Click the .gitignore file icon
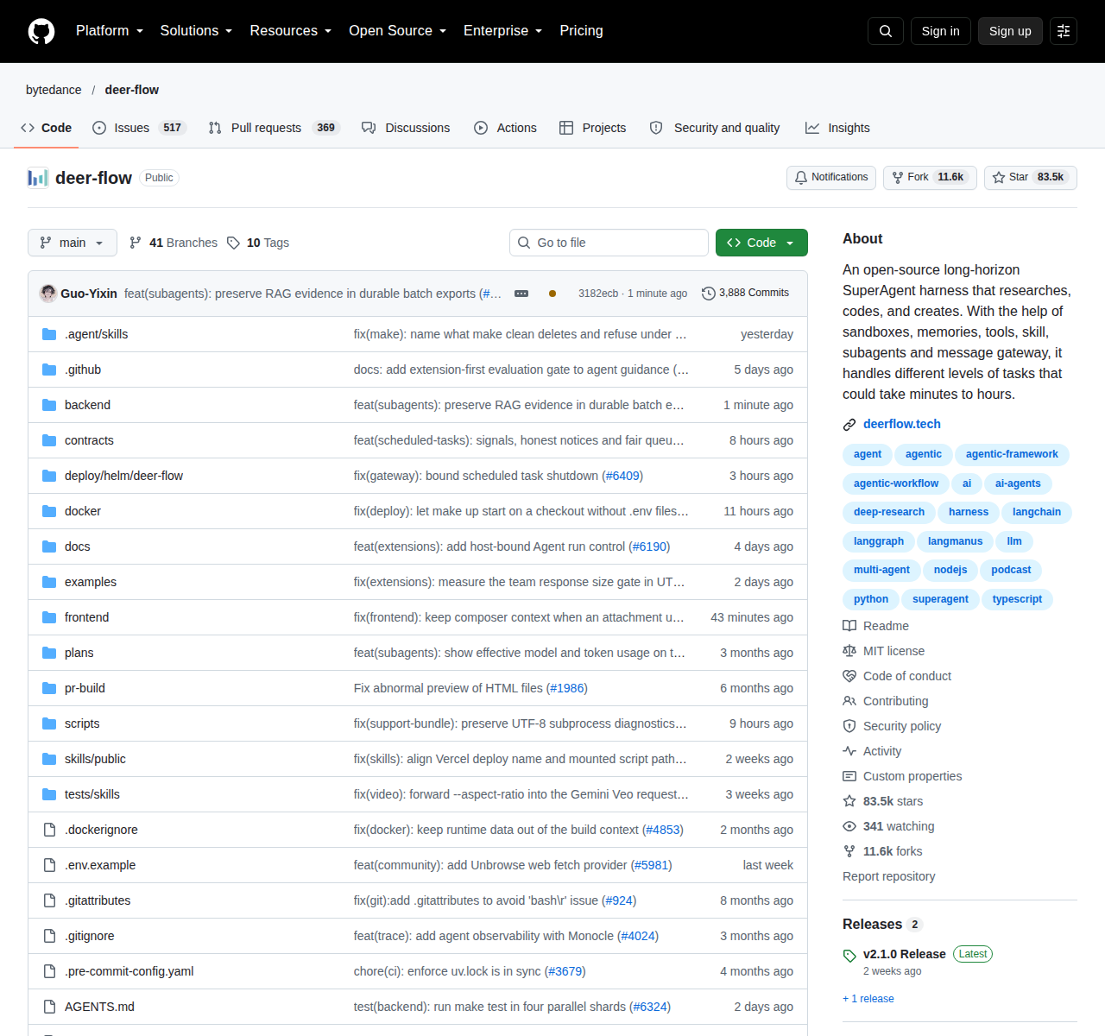Viewport: 1105px width, 1036px height. (x=49, y=936)
